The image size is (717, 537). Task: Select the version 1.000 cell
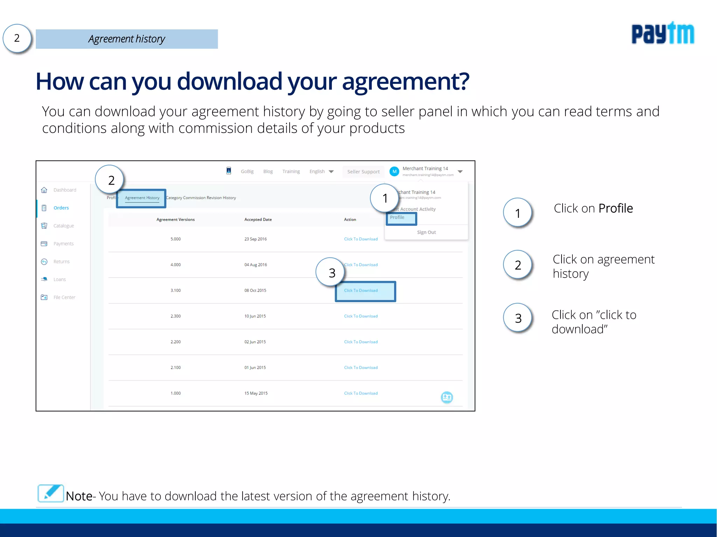(x=175, y=393)
